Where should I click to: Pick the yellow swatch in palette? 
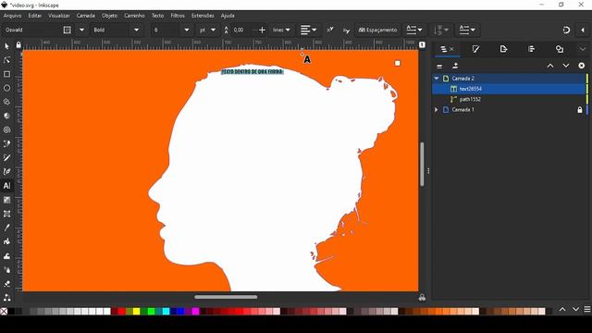pos(136,311)
